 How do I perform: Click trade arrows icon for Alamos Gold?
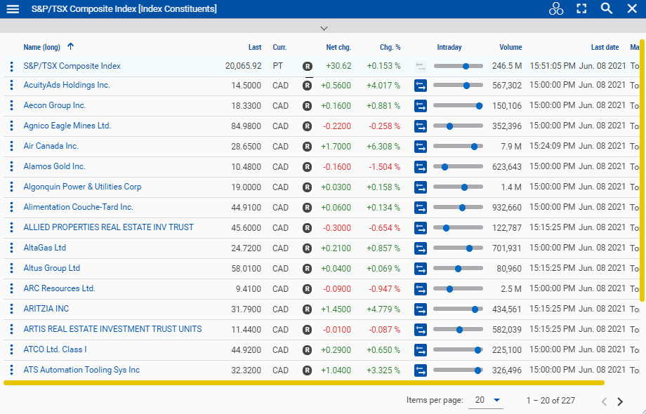[420, 167]
